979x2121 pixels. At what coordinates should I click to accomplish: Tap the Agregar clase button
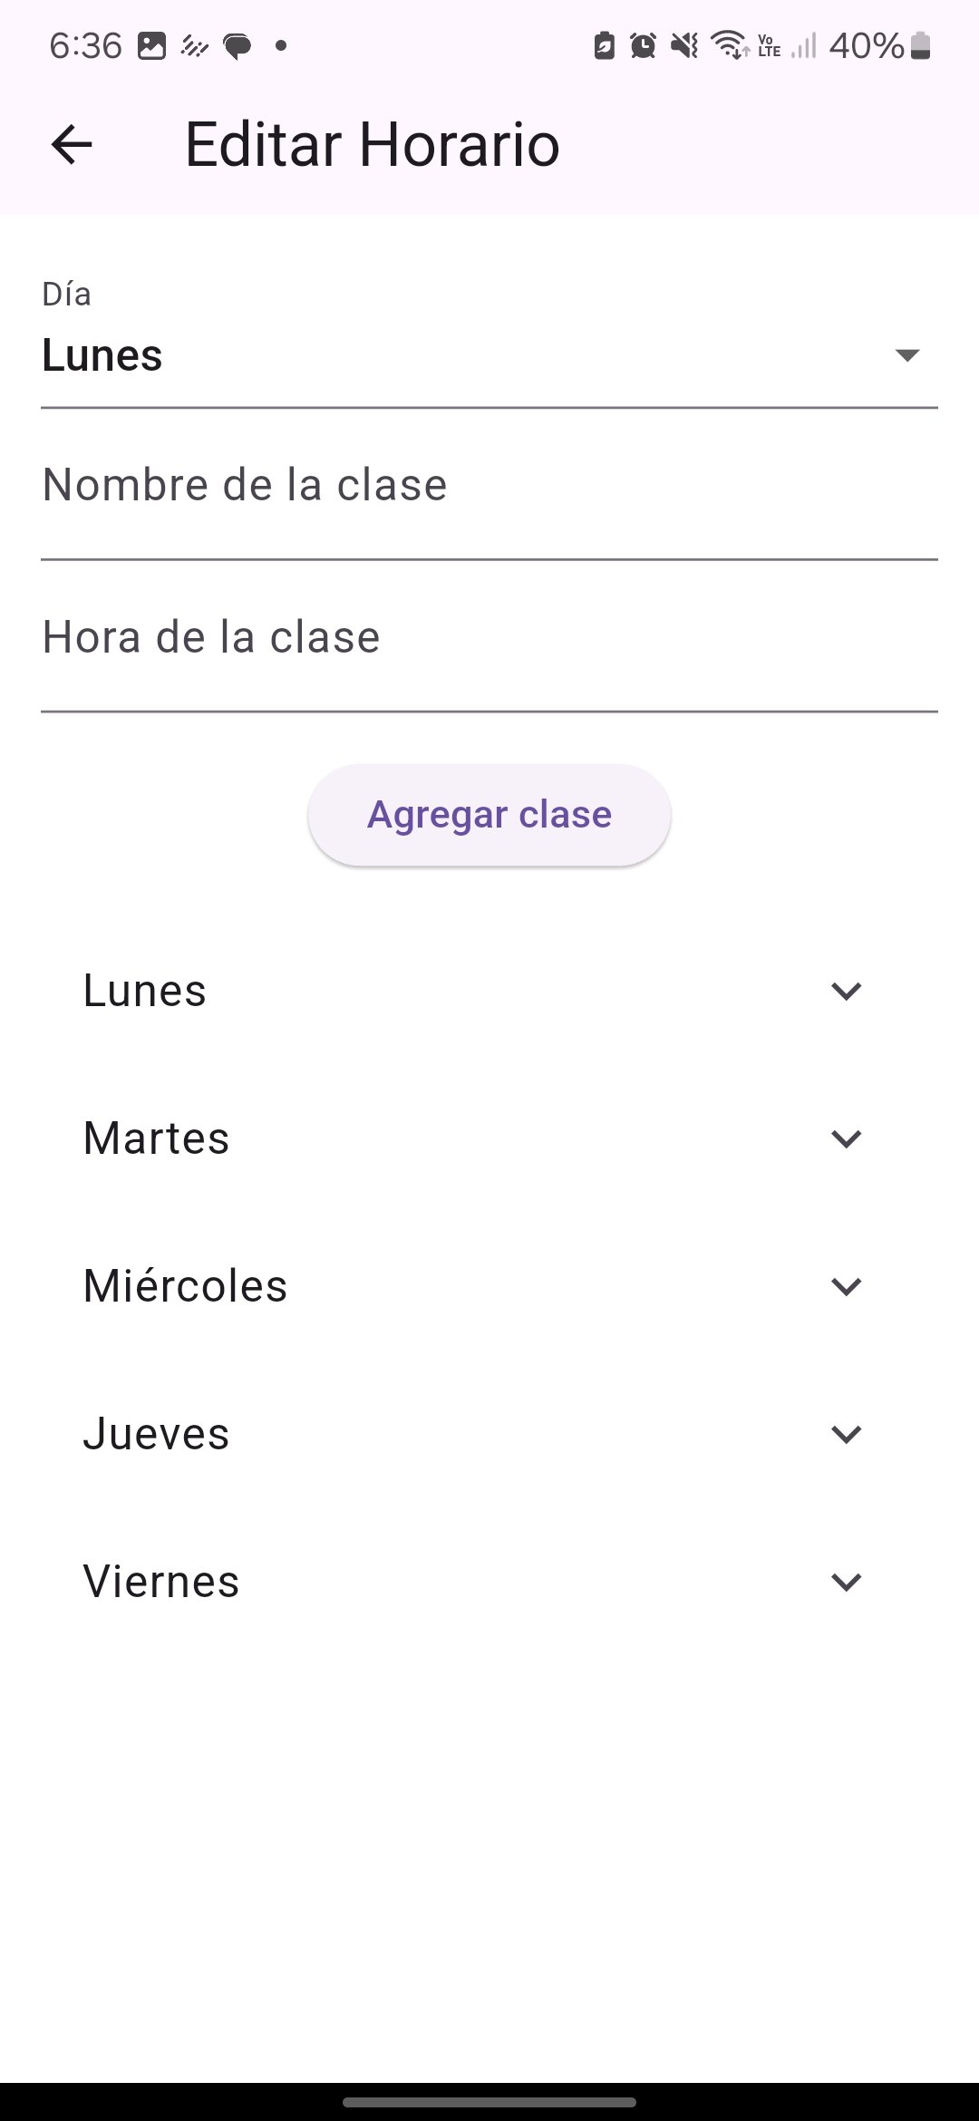(489, 815)
